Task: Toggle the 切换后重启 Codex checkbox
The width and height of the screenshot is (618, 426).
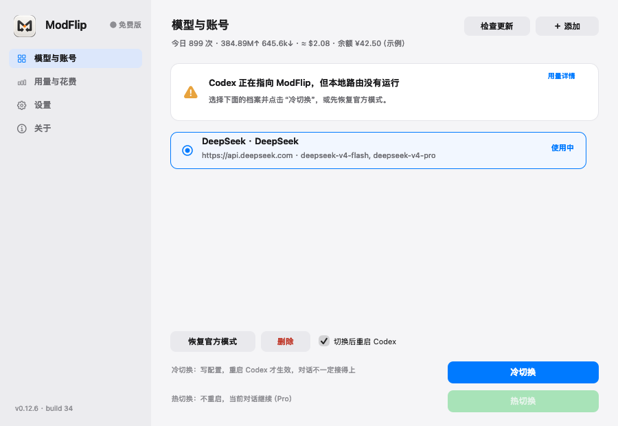Action: point(324,341)
